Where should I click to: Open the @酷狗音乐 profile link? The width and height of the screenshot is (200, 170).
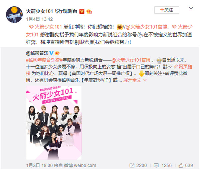[37, 53]
